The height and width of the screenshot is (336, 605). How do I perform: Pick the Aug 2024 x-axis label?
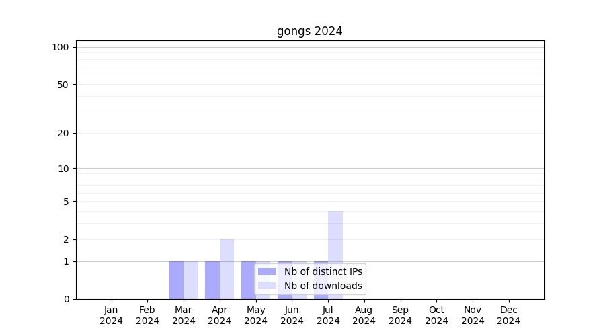point(364,315)
